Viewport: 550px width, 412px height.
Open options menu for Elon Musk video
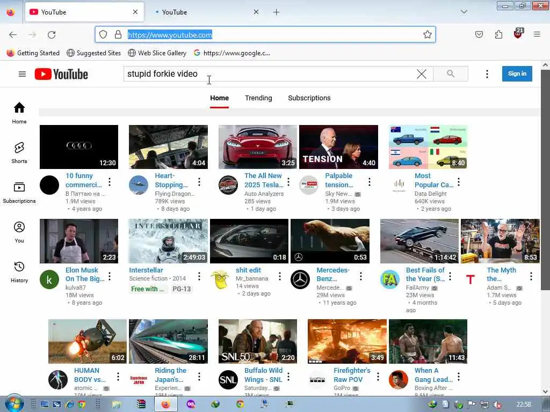(x=110, y=276)
